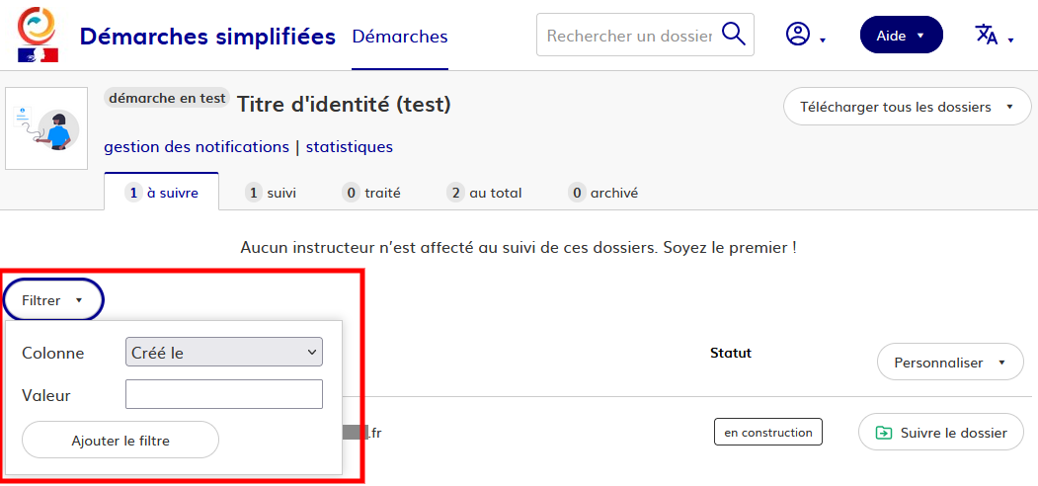Open the Colonne select box

pos(224,353)
